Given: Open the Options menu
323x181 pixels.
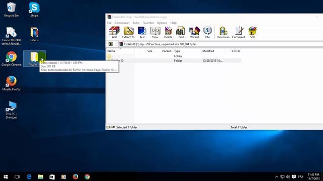Looking at the screenshot, I should (x=162, y=23).
